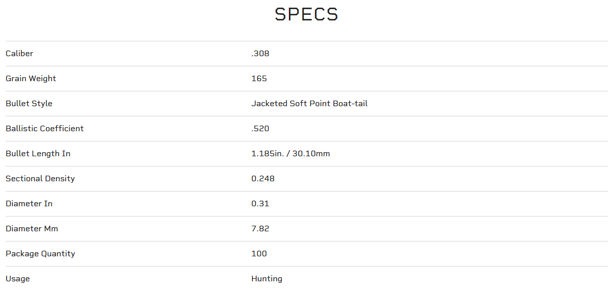Select the 165 grain weight value

click(x=259, y=79)
